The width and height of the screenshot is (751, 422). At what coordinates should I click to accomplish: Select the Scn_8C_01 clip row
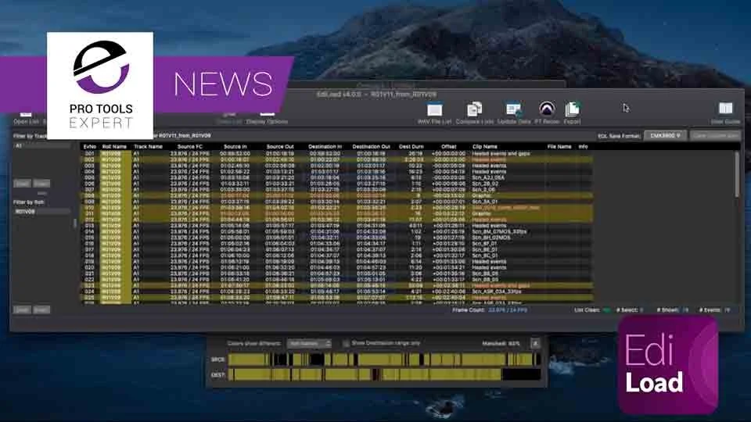[336, 256]
